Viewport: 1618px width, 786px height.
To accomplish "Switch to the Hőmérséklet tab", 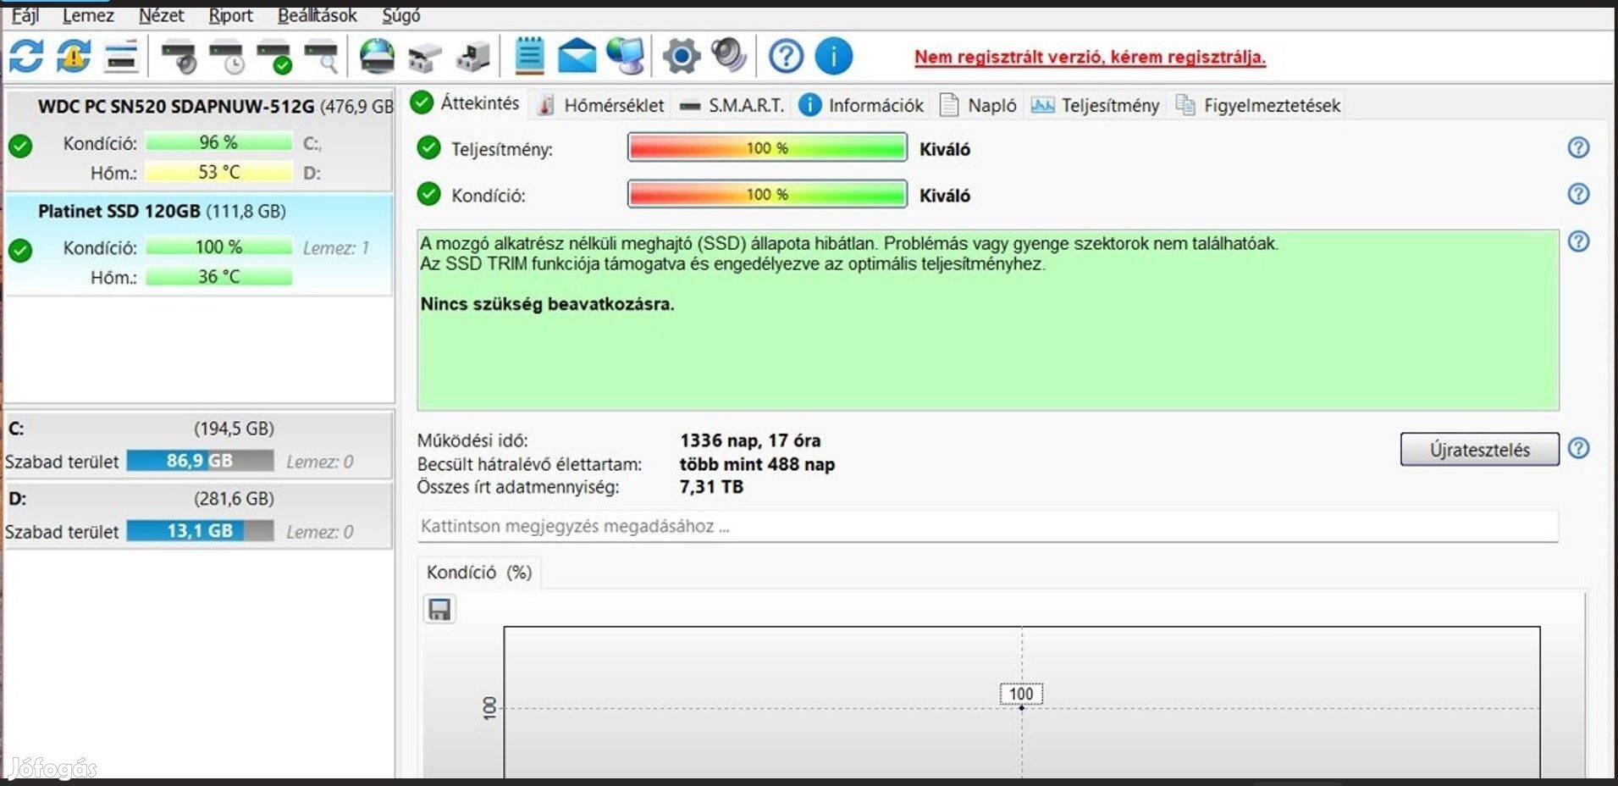I will (x=602, y=105).
